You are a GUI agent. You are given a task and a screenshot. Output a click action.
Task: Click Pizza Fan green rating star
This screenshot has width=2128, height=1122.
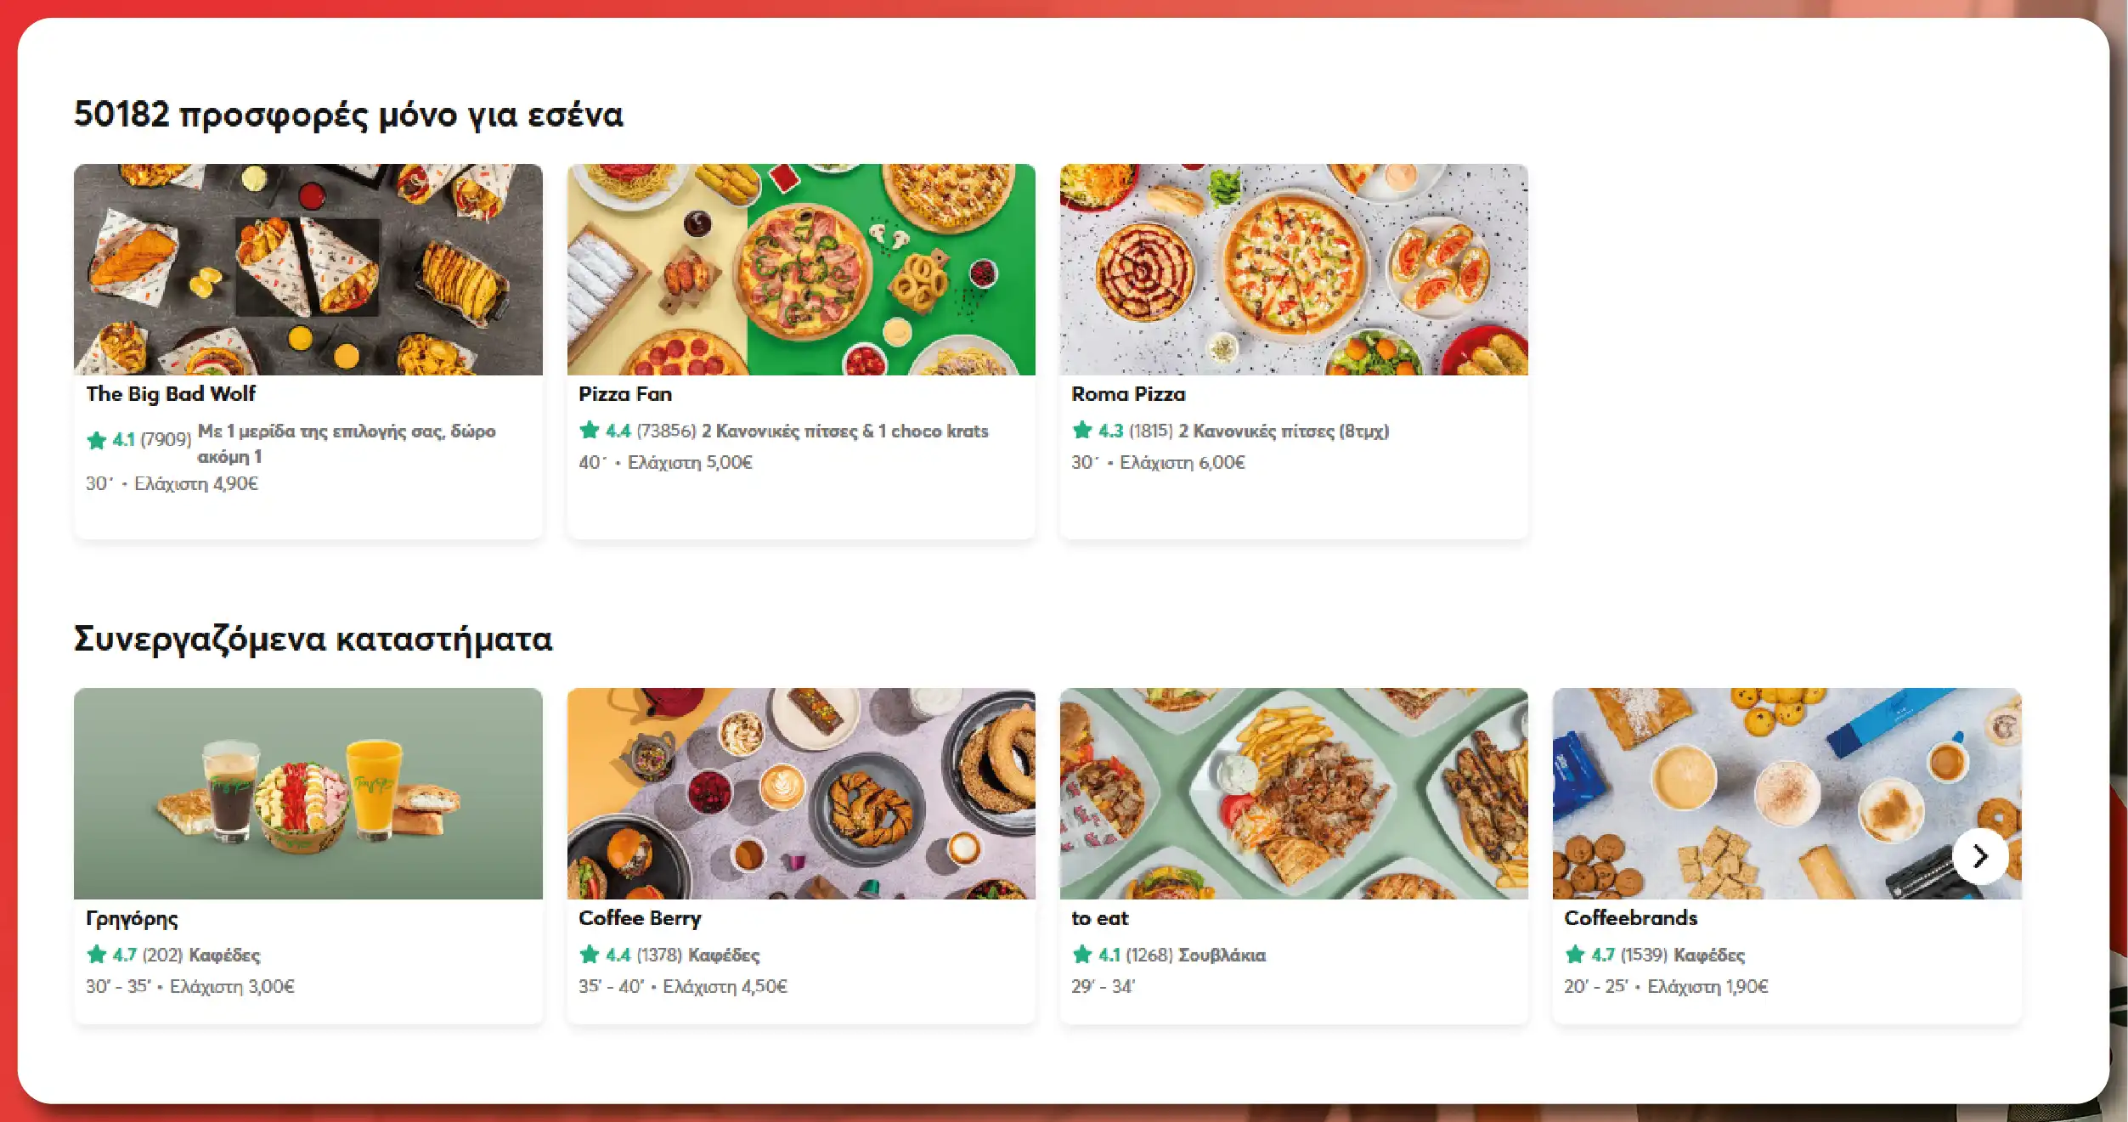click(x=590, y=431)
